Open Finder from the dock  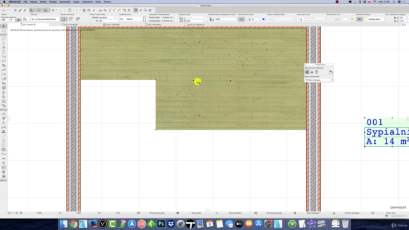coord(64,224)
